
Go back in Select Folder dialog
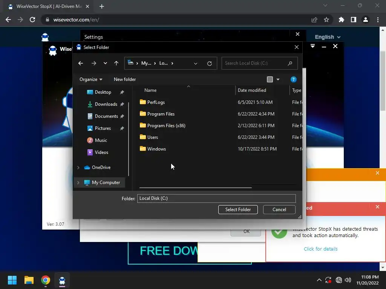click(x=81, y=63)
